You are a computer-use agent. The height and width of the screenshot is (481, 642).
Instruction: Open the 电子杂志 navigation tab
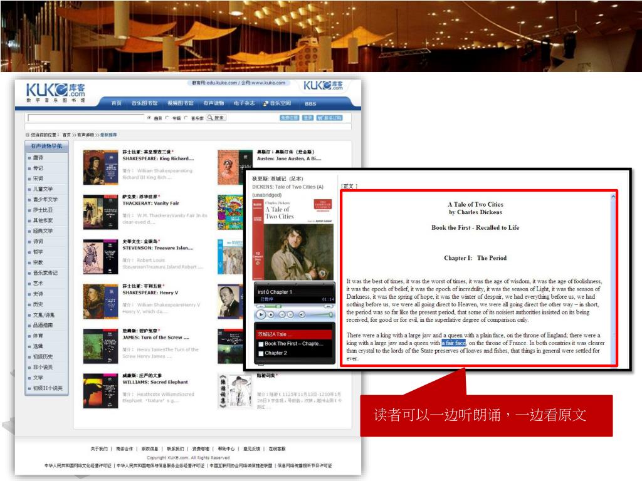[x=245, y=103]
